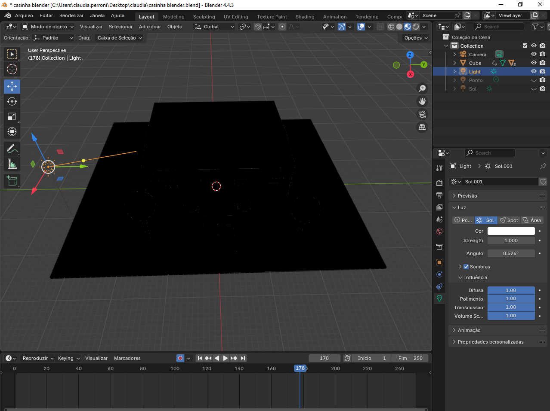550x411 pixels.
Task: Uncheck the Sombras checkbox
Action: pos(466,267)
